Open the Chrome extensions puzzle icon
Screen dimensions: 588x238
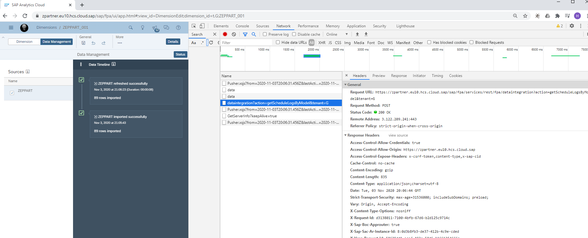(558, 16)
